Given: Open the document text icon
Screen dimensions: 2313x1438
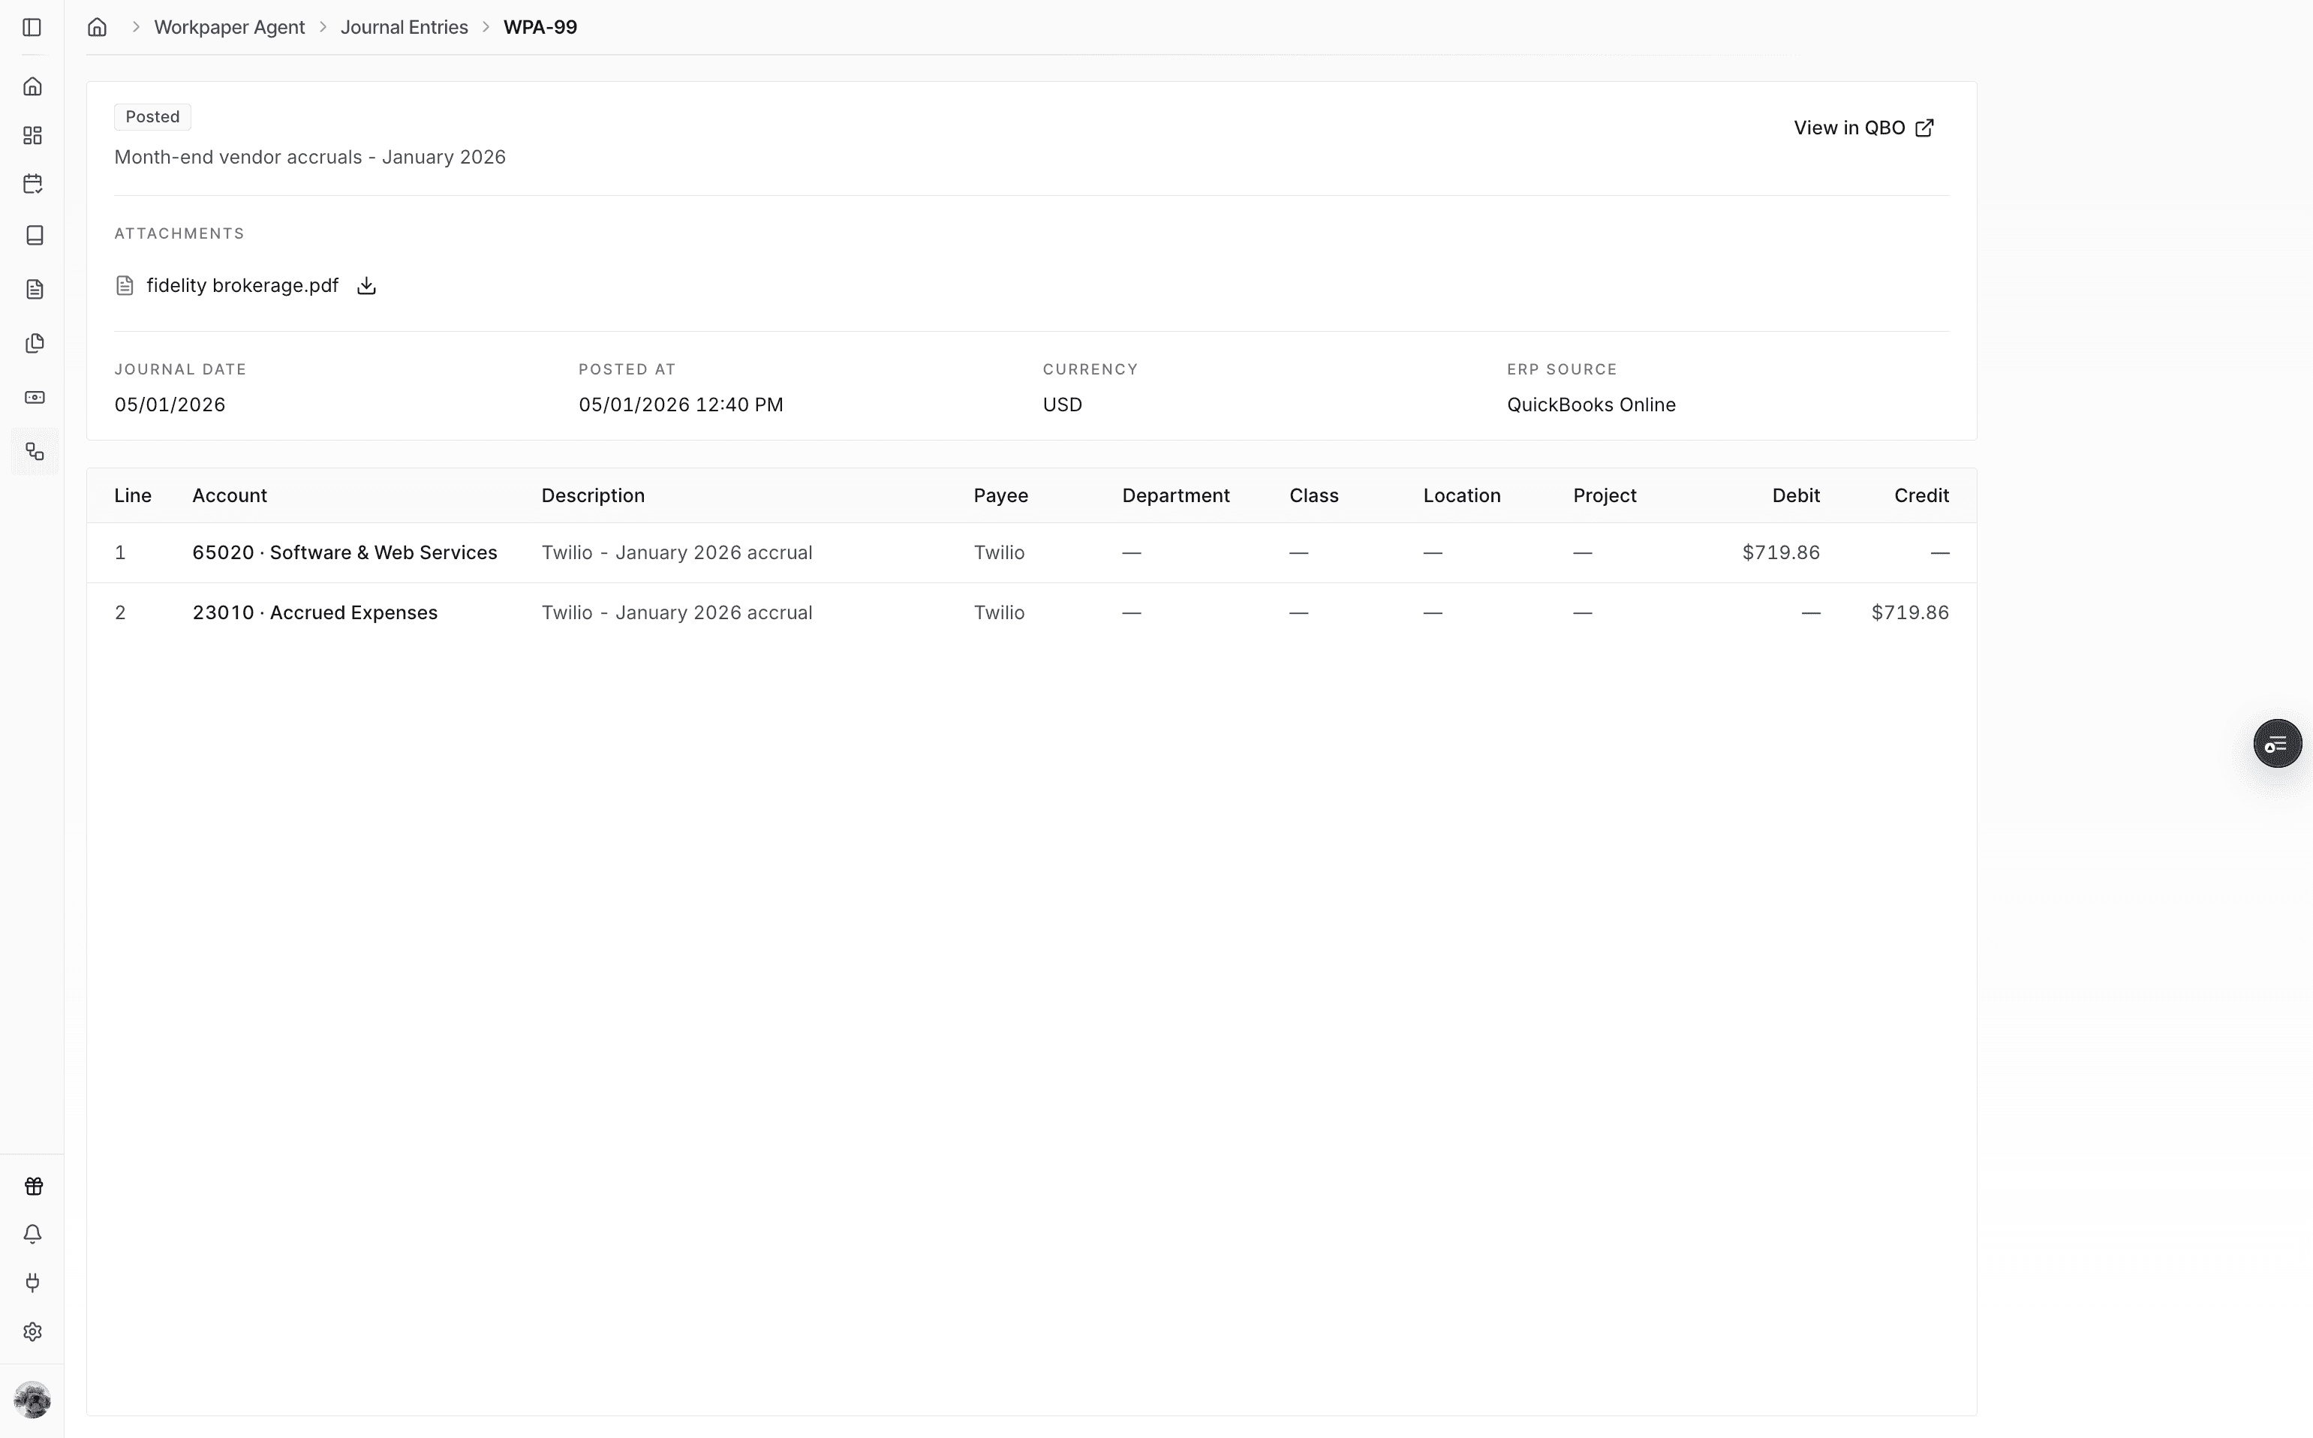Looking at the screenshot, I should pos(35,289).
